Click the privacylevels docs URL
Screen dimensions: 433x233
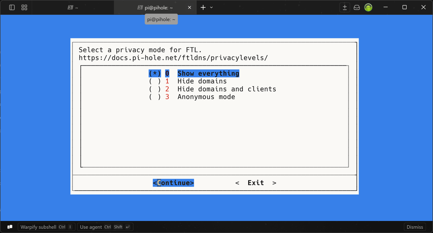(173, 58)
